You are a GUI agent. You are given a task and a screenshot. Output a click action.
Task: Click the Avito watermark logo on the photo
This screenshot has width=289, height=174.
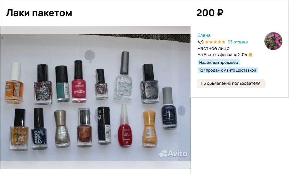[173, 153]
